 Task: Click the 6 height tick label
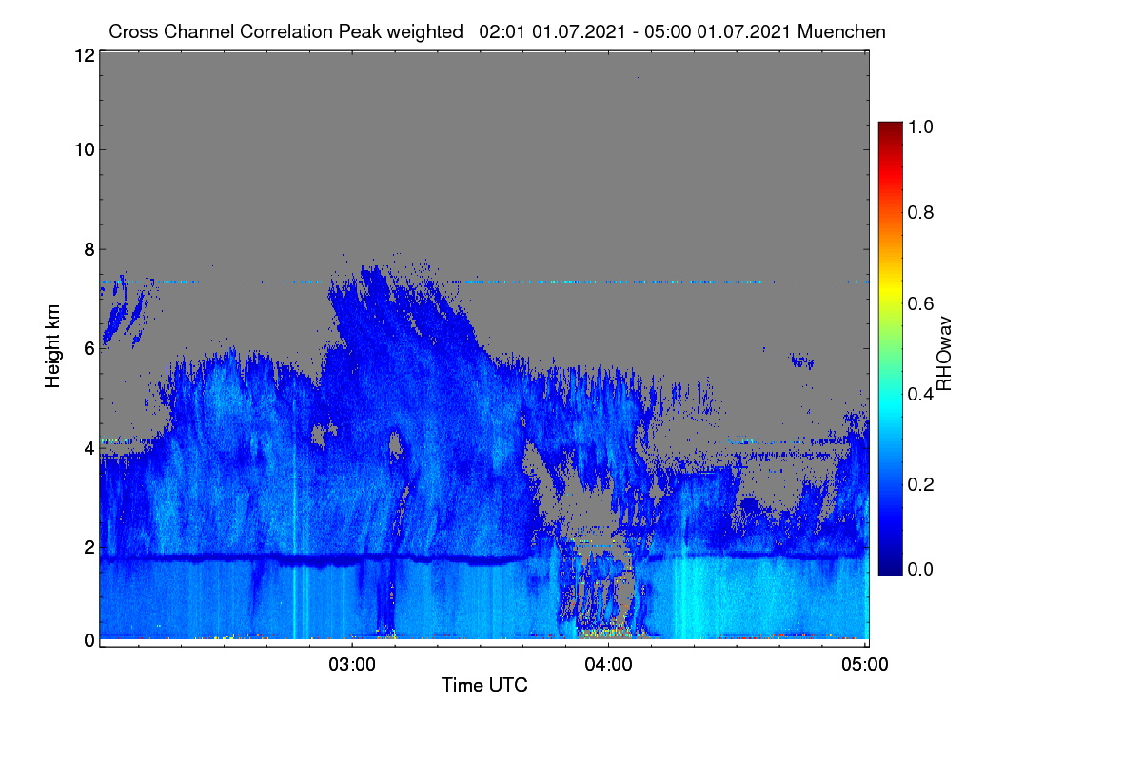(x=89, y=348)
